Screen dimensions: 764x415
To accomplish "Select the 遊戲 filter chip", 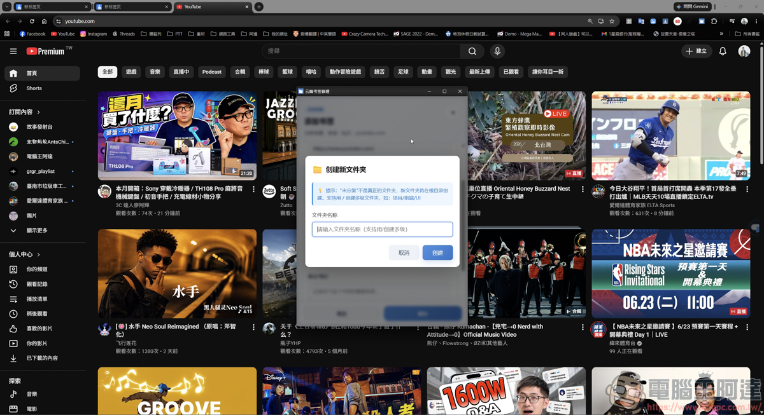I will (131, 72).
